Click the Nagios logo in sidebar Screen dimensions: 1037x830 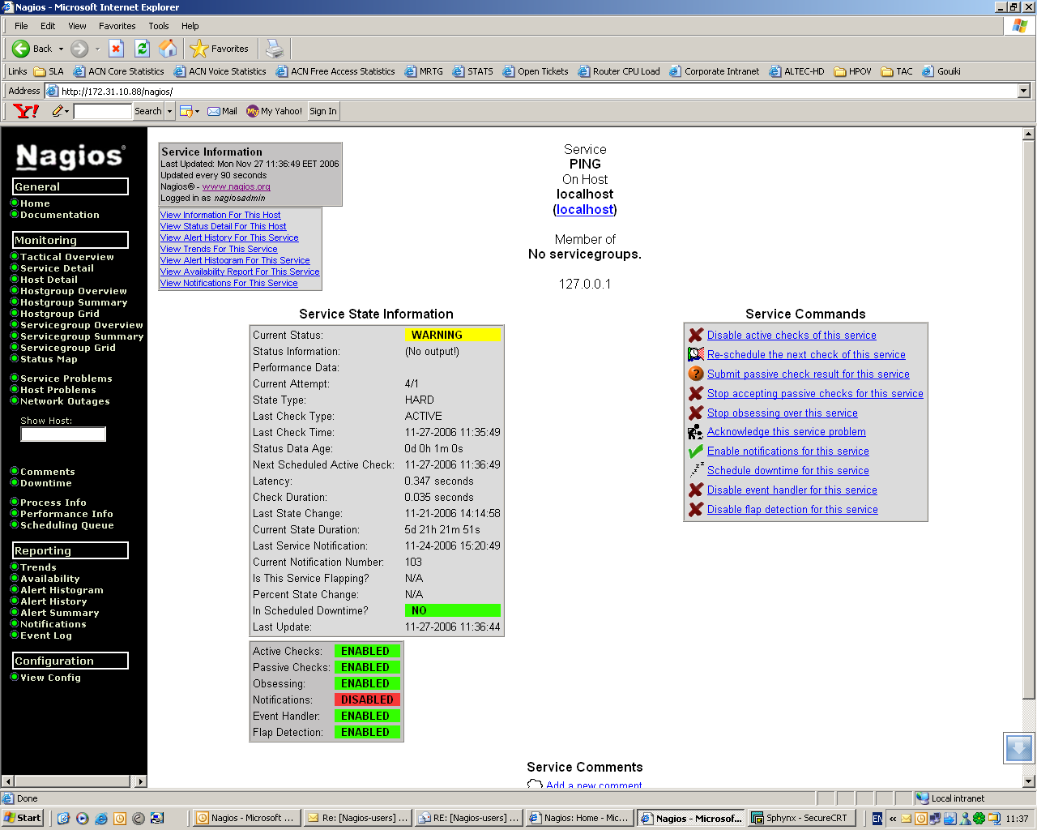coord(70,156)
